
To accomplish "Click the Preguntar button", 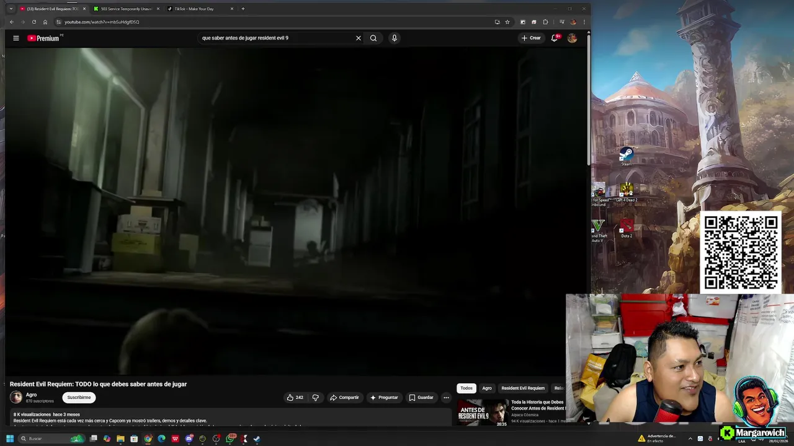I will coord(384,397).
